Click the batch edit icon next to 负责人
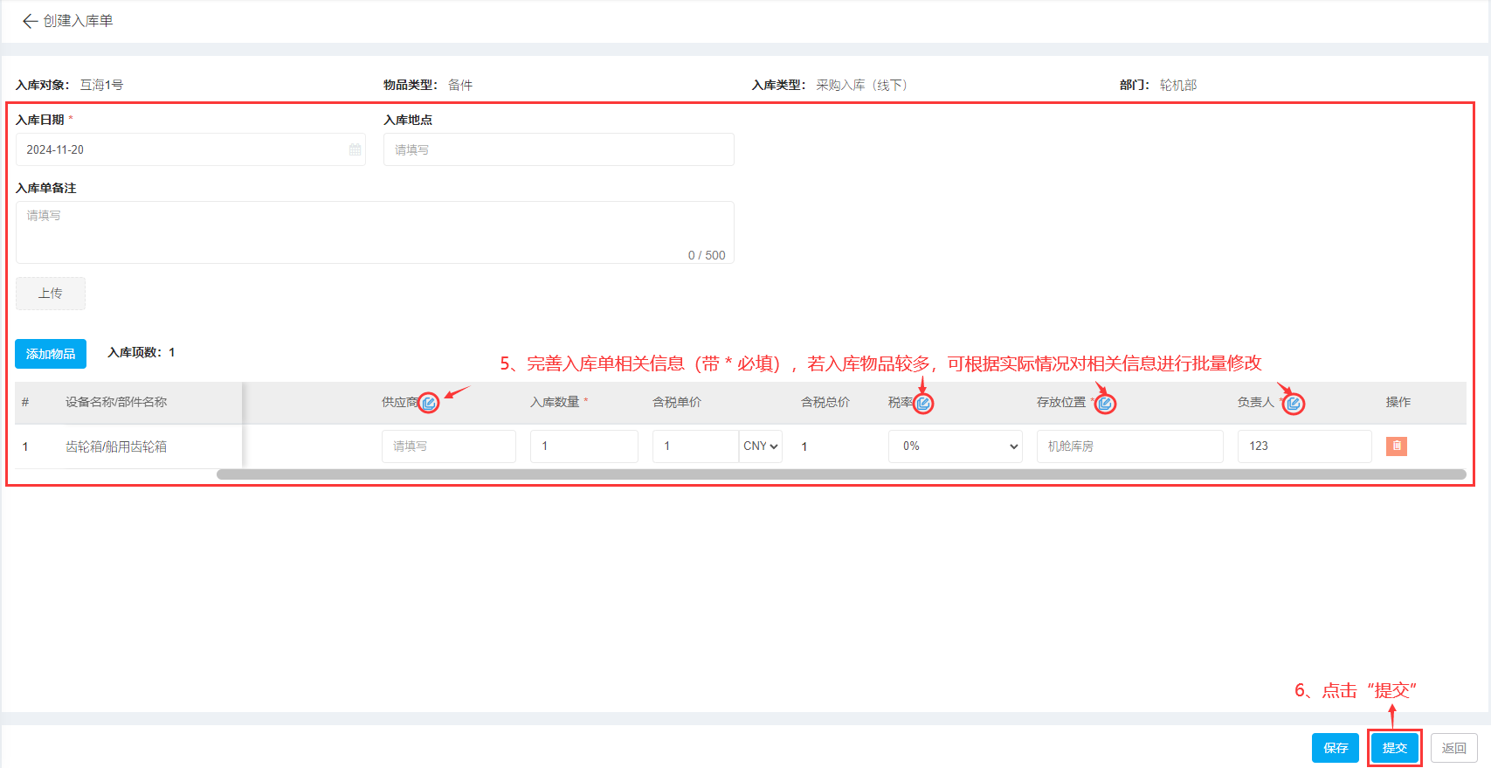1491x768 pixels. (1294, 403)
